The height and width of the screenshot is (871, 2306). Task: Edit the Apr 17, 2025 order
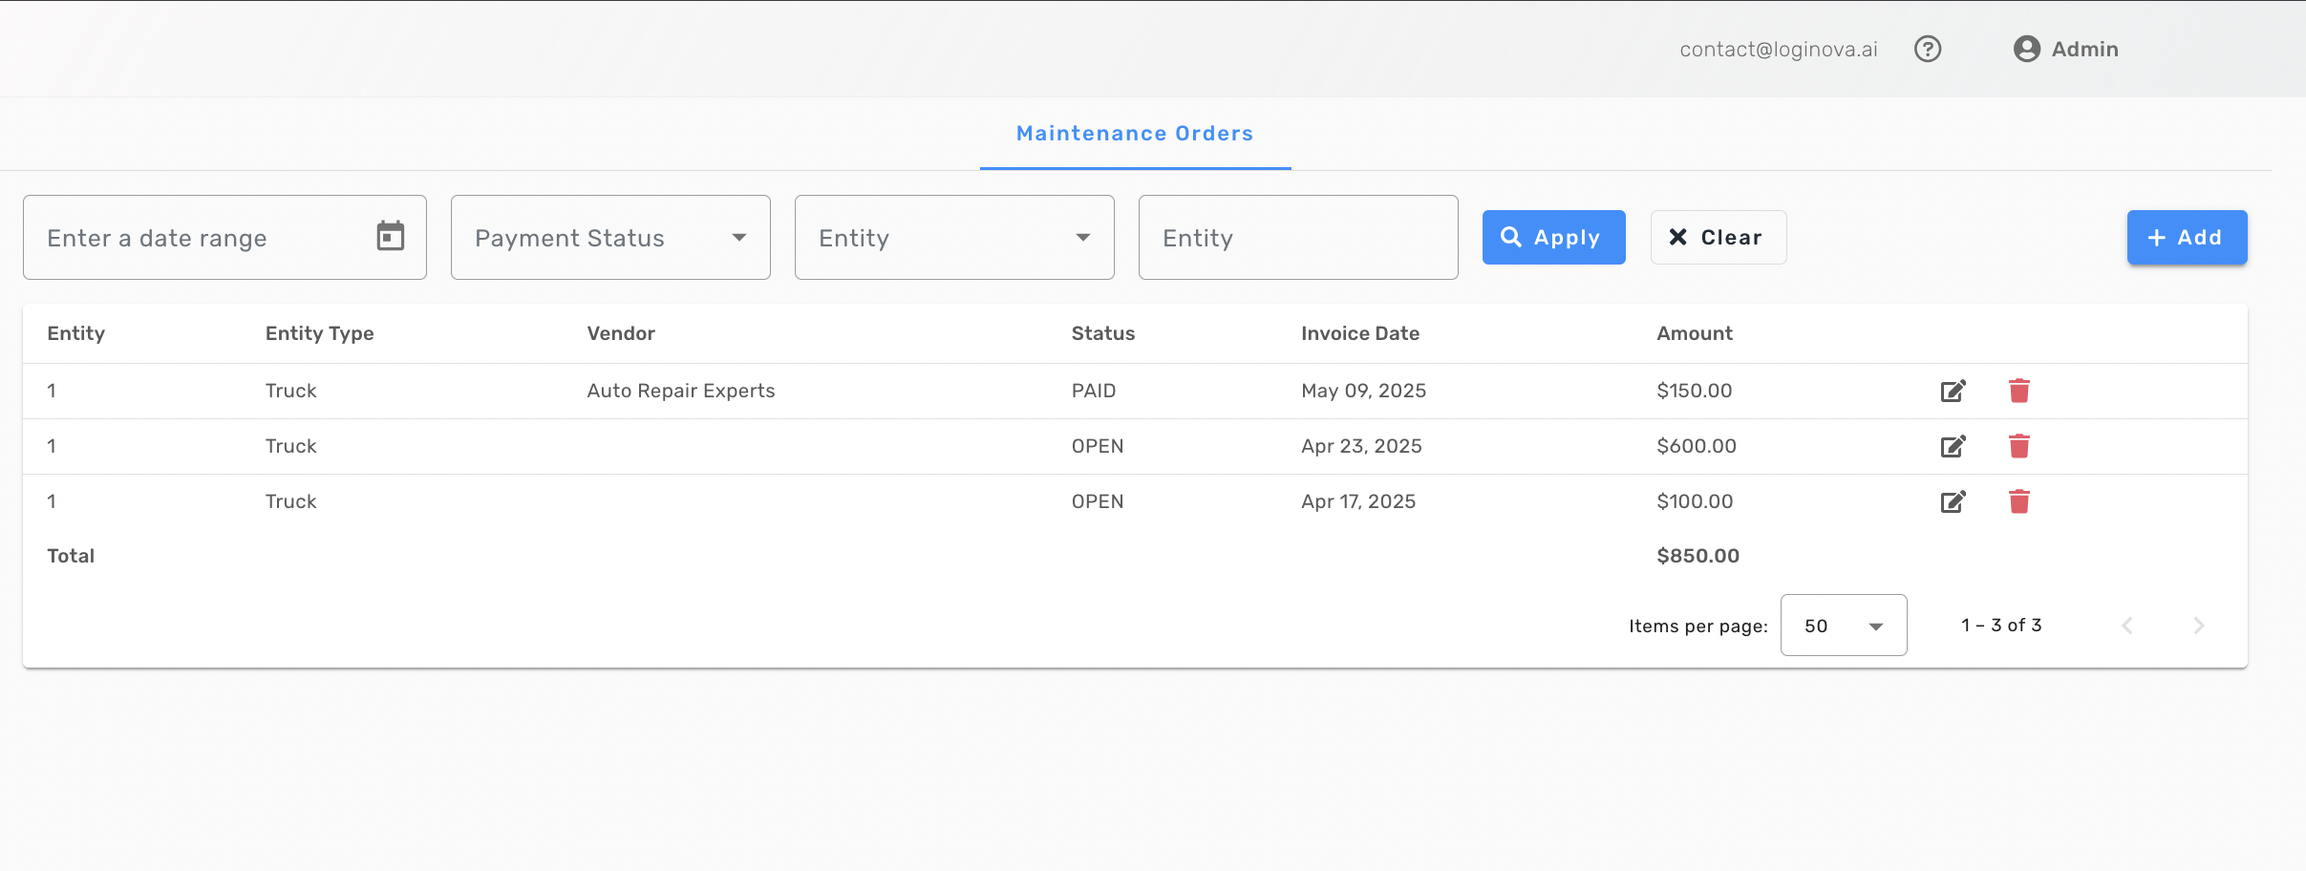1953,501
